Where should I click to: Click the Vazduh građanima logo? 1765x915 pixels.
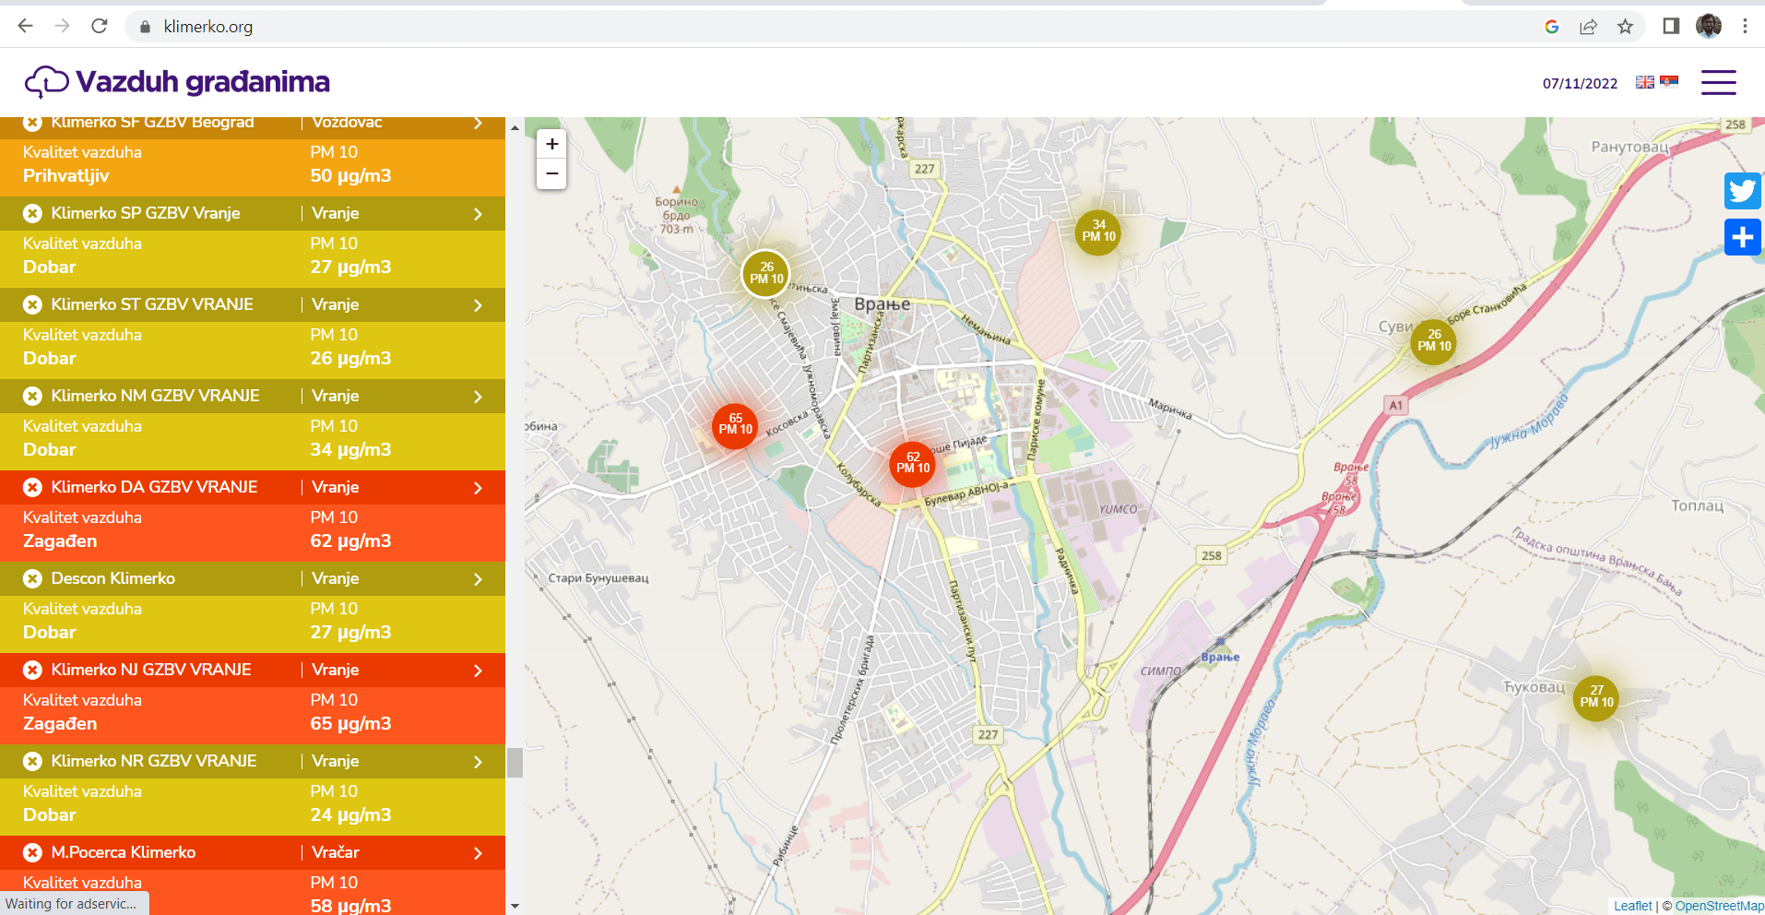[177, 82]
